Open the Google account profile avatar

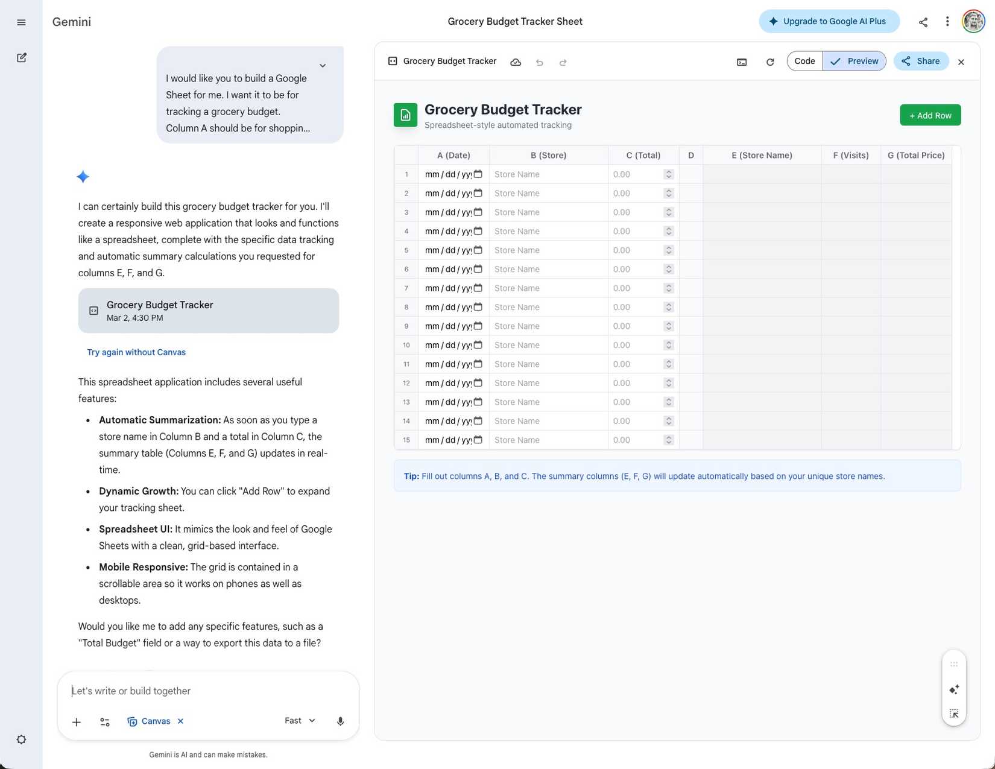pos(973,22)
